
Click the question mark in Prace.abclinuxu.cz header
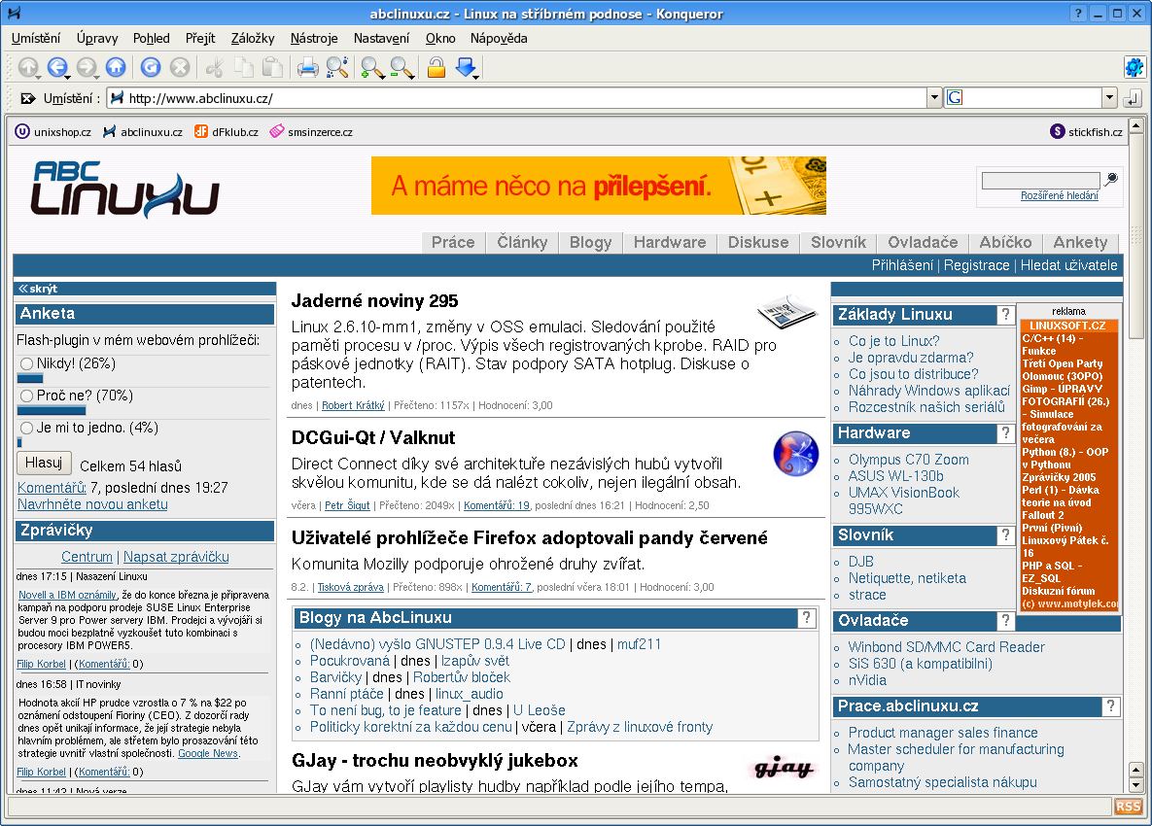(1111, 706)
